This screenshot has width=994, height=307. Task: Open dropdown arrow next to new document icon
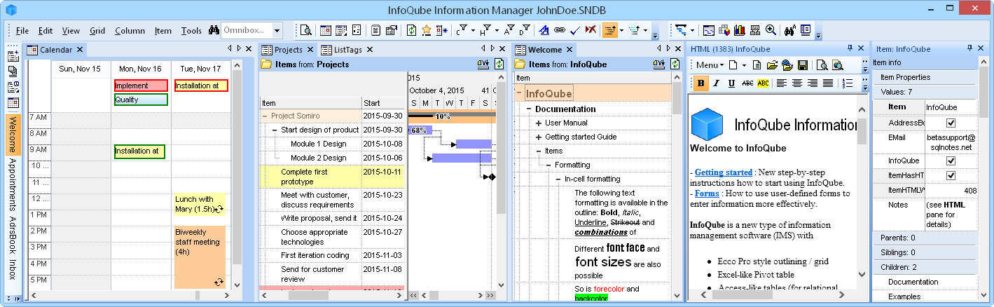point(744,65)
